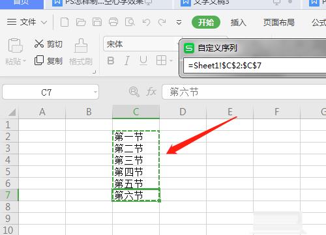Select column F header
Viewport: 326px width, 235px height.
pyautogui.click(x=276, y=112)
